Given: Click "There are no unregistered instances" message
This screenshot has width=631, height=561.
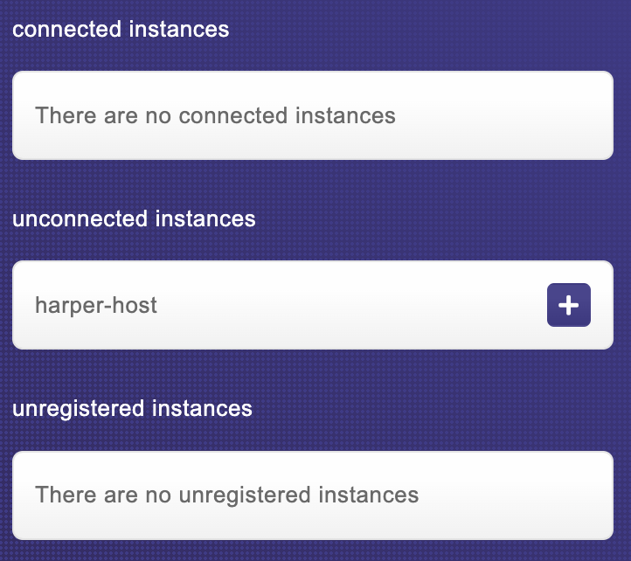Looking at the screenshot, I should [x=226, y=495].
